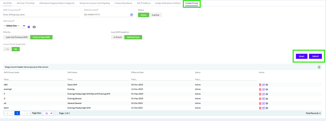Click the Shift Group Name input field
The width and height of the screenshot is (326, 121).
tap(41, 14)
